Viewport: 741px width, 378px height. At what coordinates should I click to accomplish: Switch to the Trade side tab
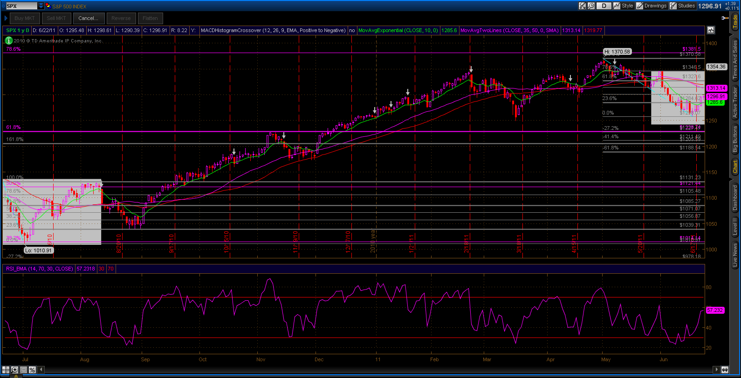735,22
